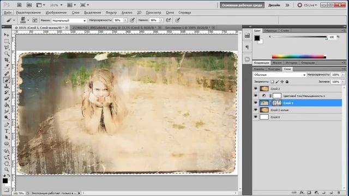Toggle Quick Mask mode icon
Viewport: 349px width, 196px height.
tap(6, 190)
